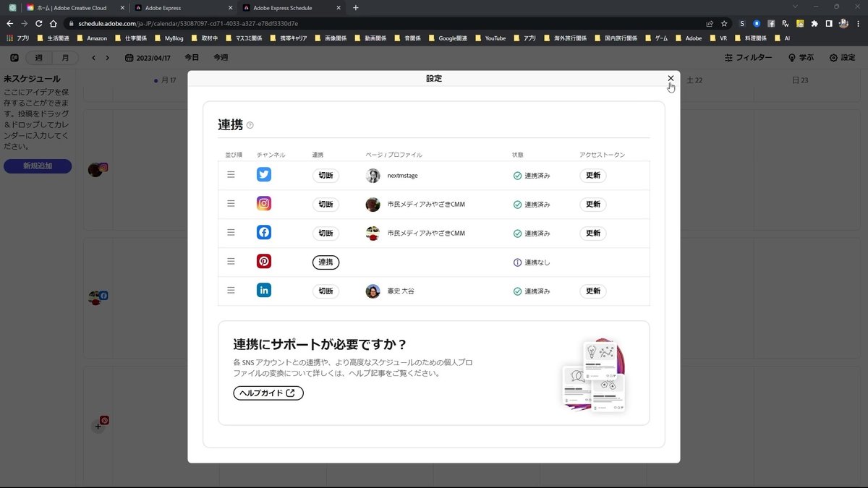Click the 新規追加 button in sidebar
Screen dimensions: 868x488
(x=38, y=166)
